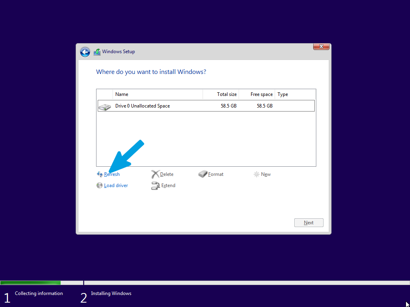Click the green setup progress bar
This screenshot has height=307, width=410.
click(30, 283)
